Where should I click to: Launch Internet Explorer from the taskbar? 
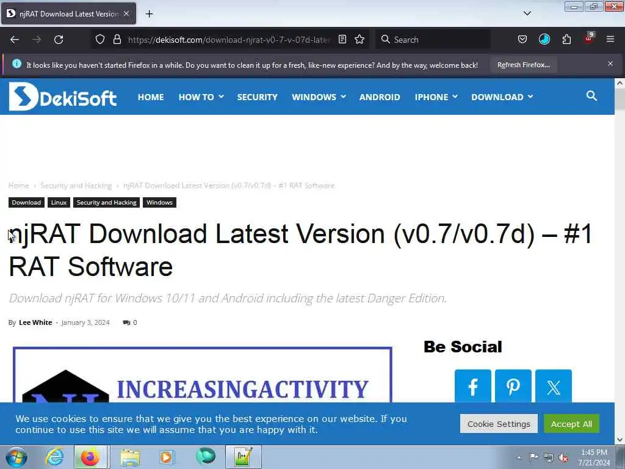click(x=54, y=457)
